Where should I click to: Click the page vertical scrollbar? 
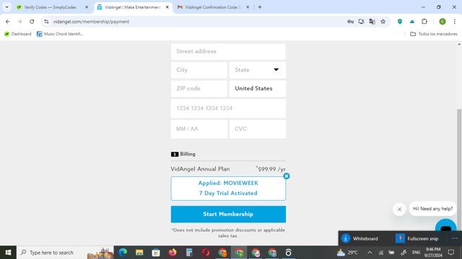[x=459, y=171]
